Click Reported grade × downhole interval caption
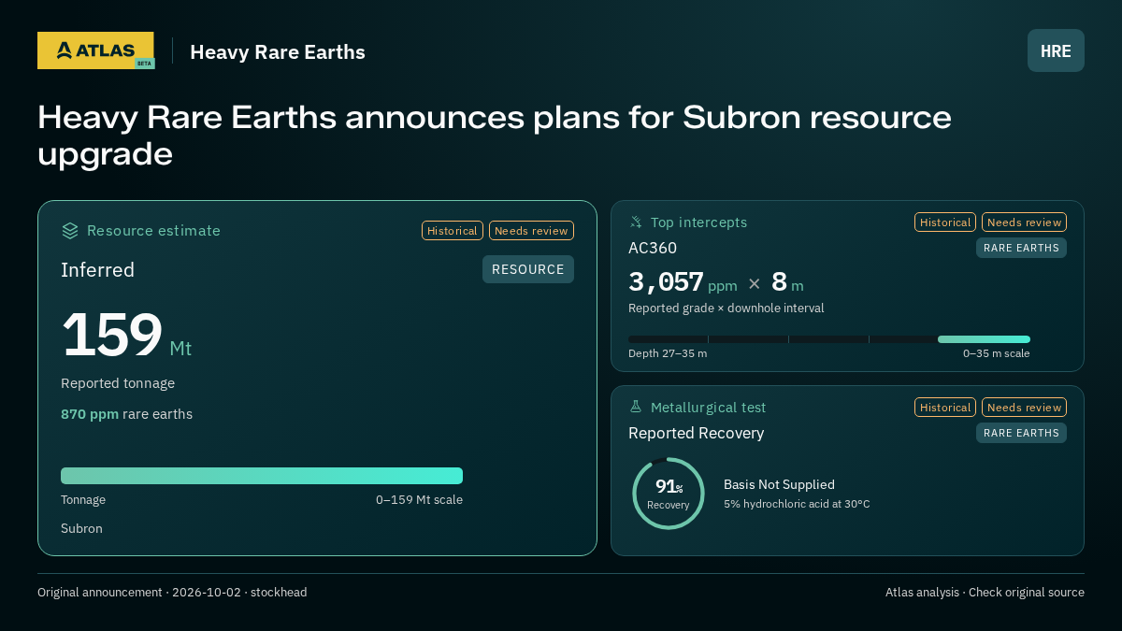The image size is (1122, 631). point(726,308)
